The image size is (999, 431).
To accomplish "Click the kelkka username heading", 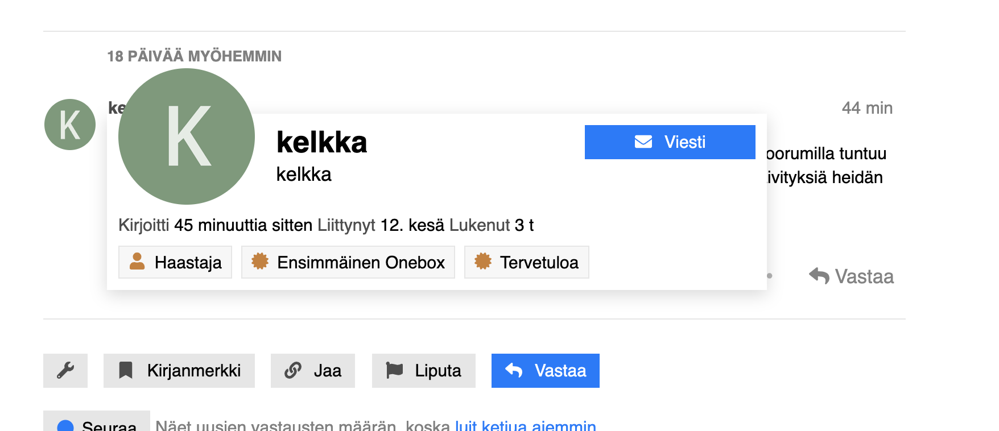I will (x=321, y=142).
